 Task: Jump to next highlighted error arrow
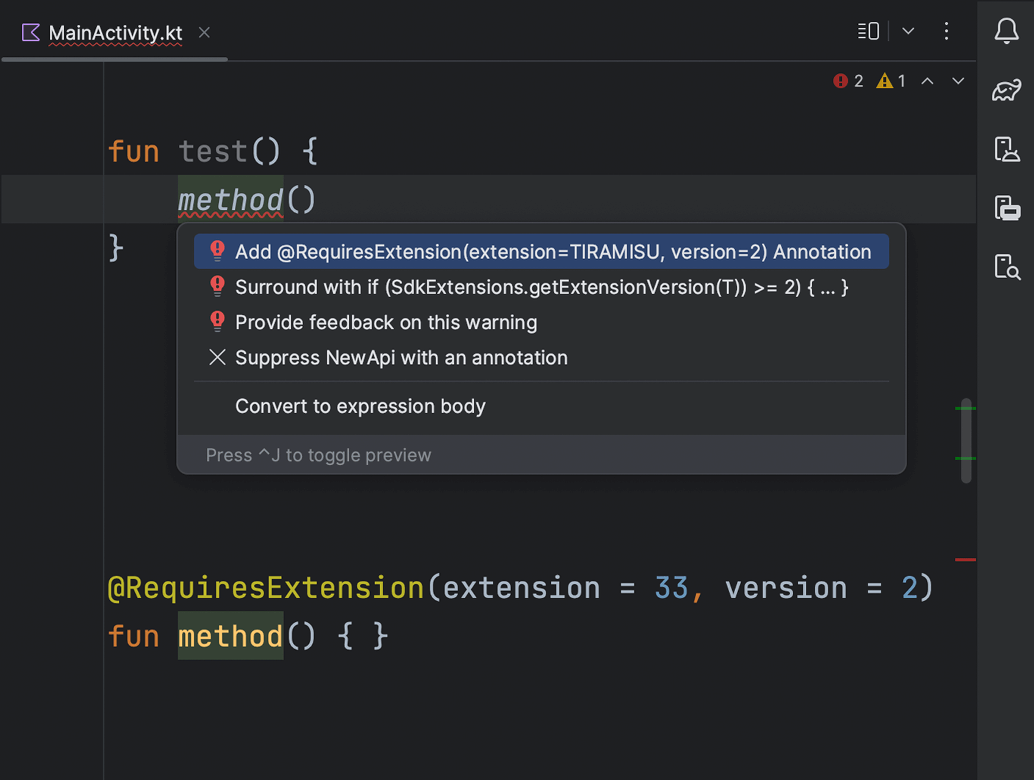point(958,81)
